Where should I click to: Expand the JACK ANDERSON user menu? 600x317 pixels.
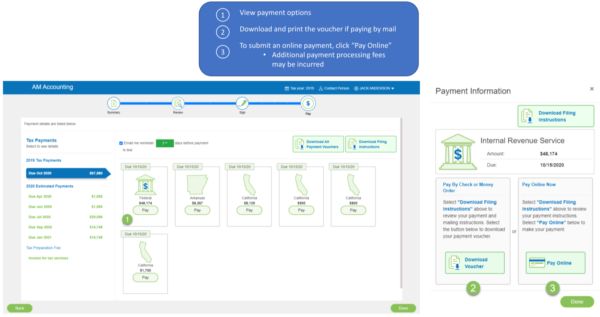(377, 88)
